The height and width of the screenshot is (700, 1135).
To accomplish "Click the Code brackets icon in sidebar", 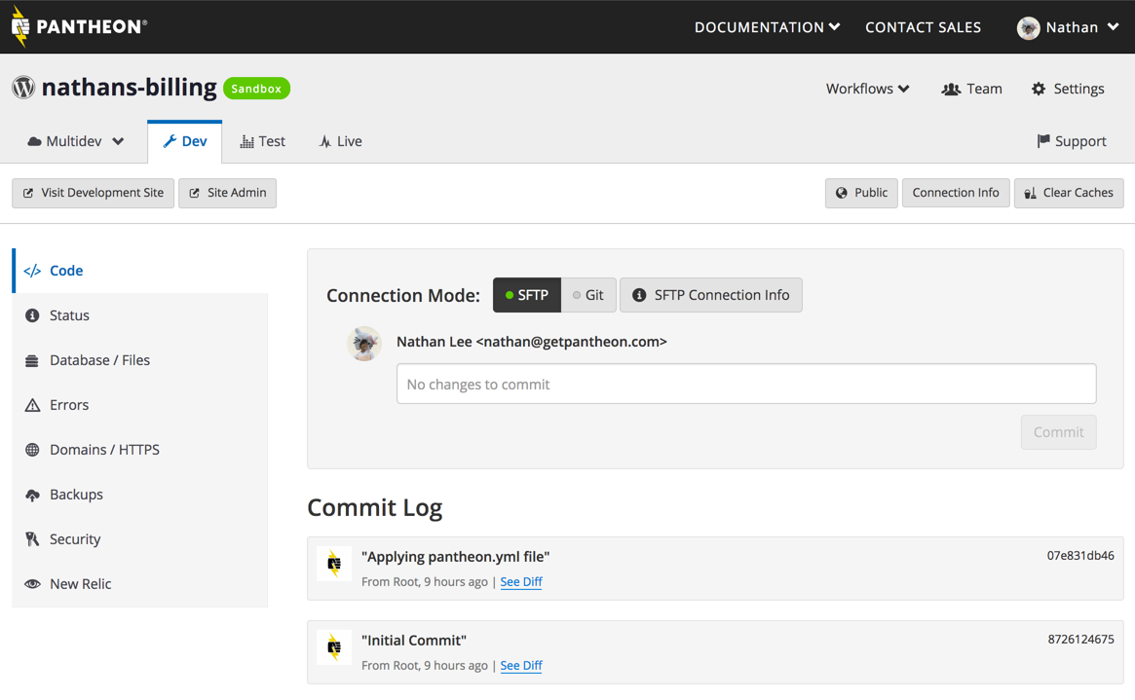I will 32,272.
